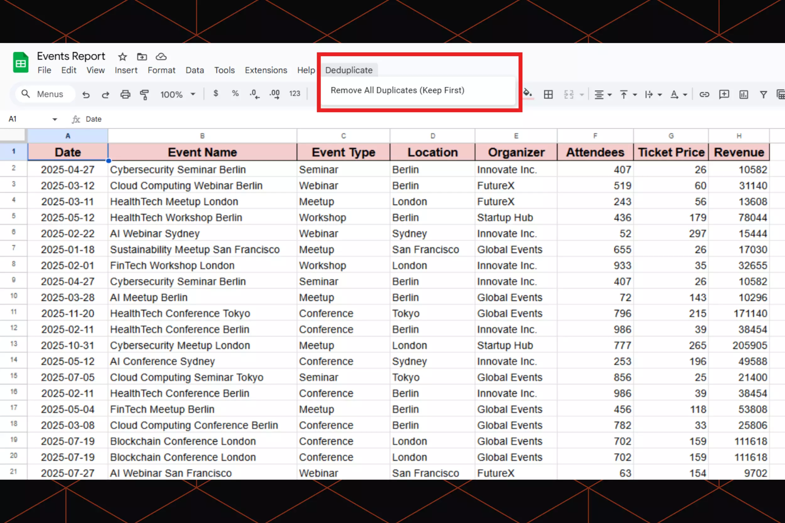Click the insert chart icon

[743, 95]
